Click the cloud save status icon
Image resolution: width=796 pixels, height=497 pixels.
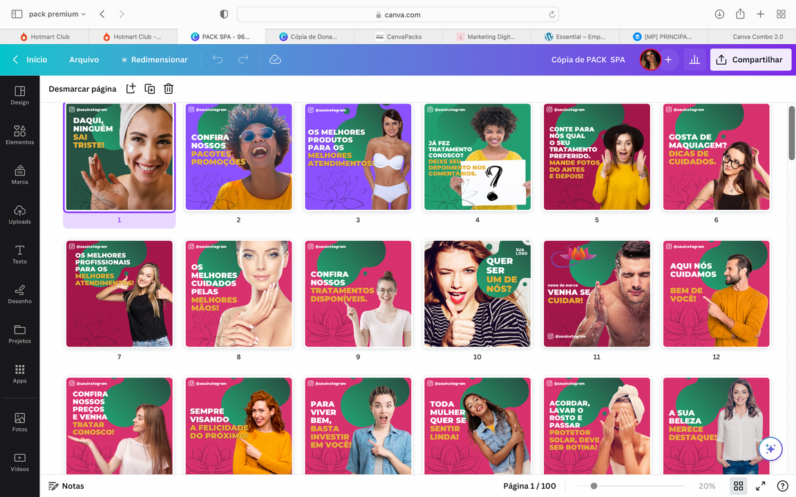pyautogui.click(x=275, y=60)
